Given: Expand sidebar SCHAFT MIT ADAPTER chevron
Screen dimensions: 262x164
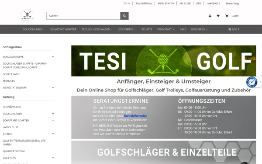Looking at the screenshot, I should [53, 120].
